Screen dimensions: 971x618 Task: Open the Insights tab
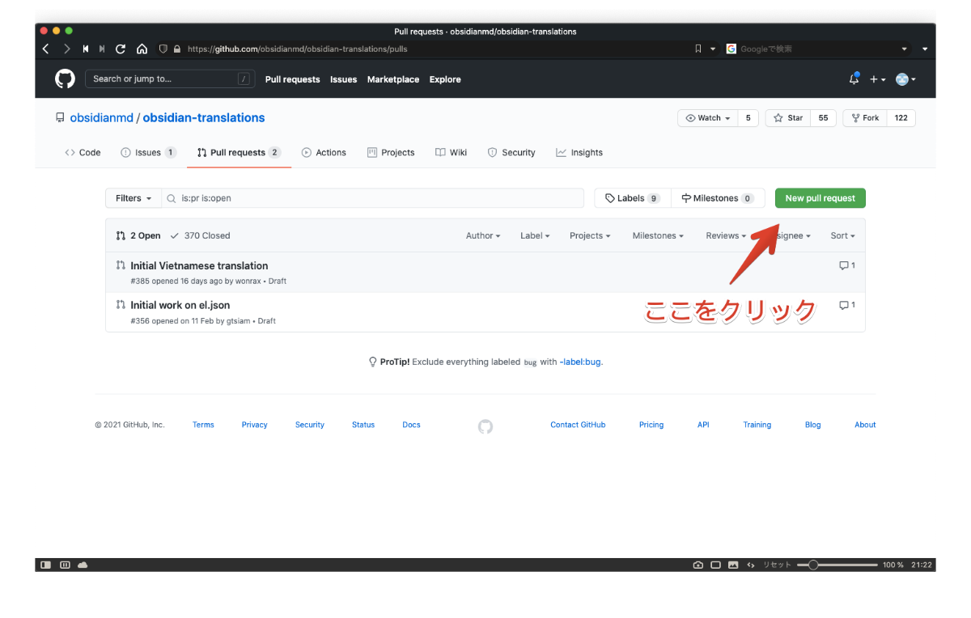579,152
